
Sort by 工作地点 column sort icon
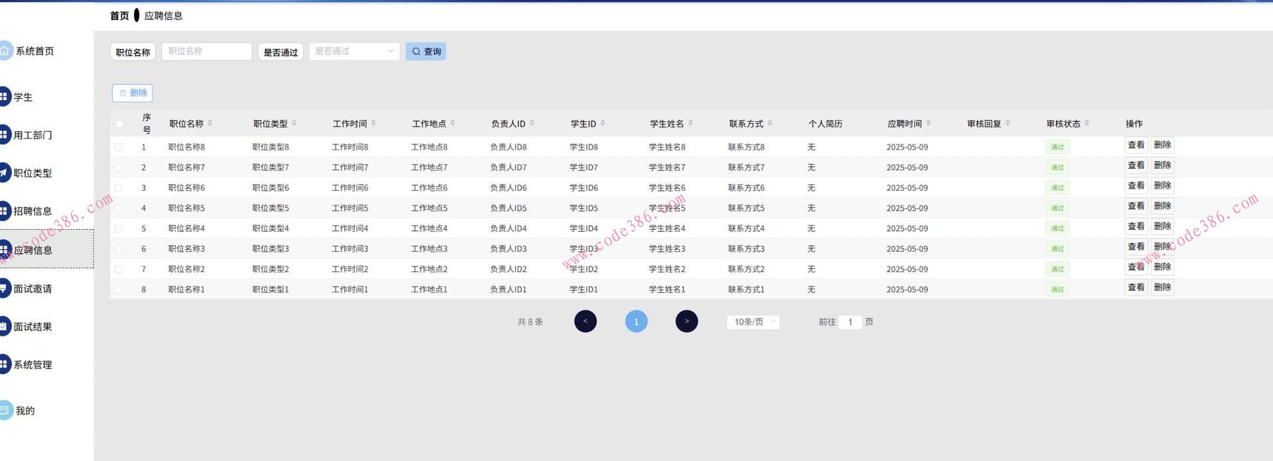click(x=453, y=123)
